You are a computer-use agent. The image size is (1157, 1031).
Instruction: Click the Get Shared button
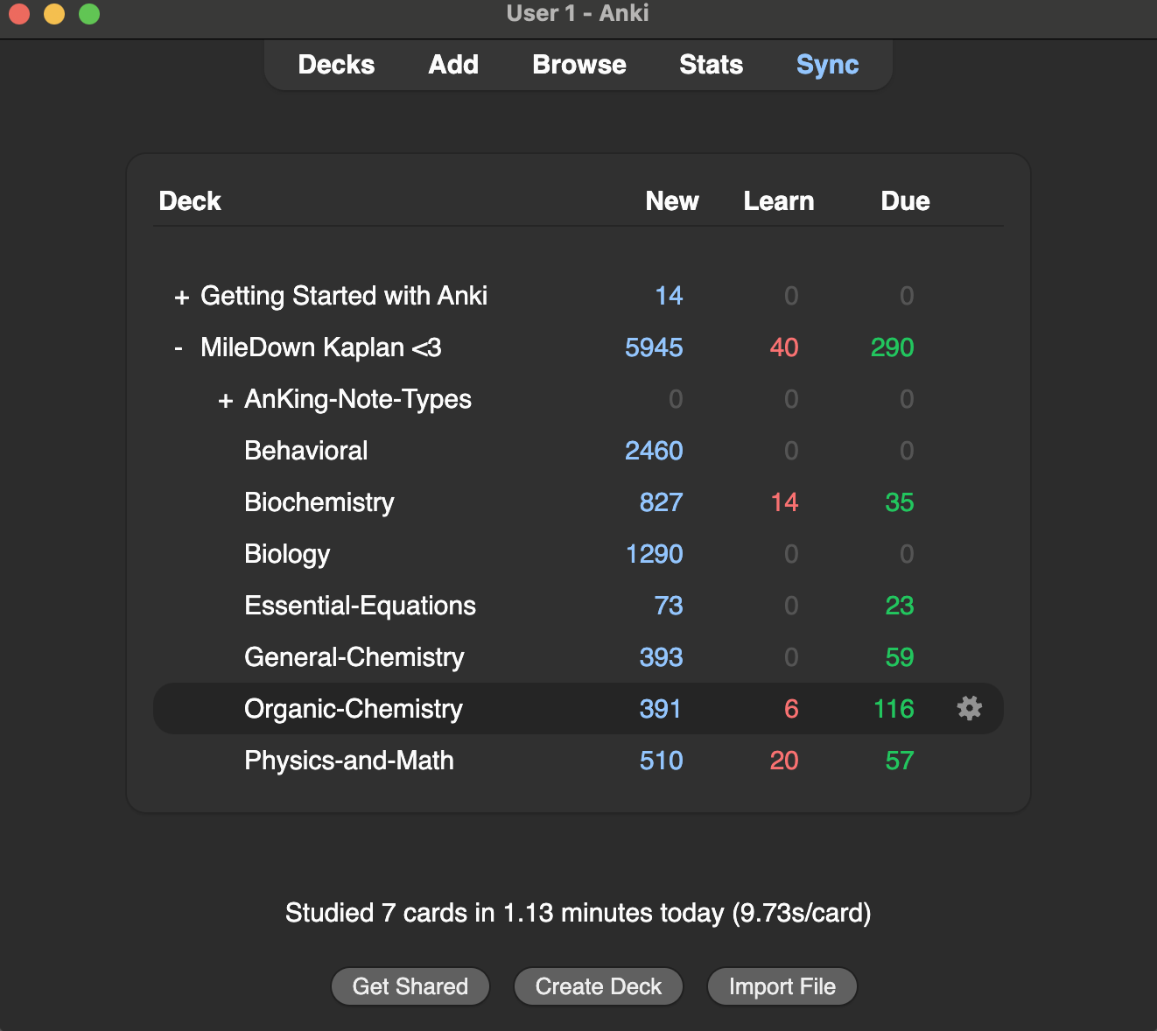click(410, 986)
